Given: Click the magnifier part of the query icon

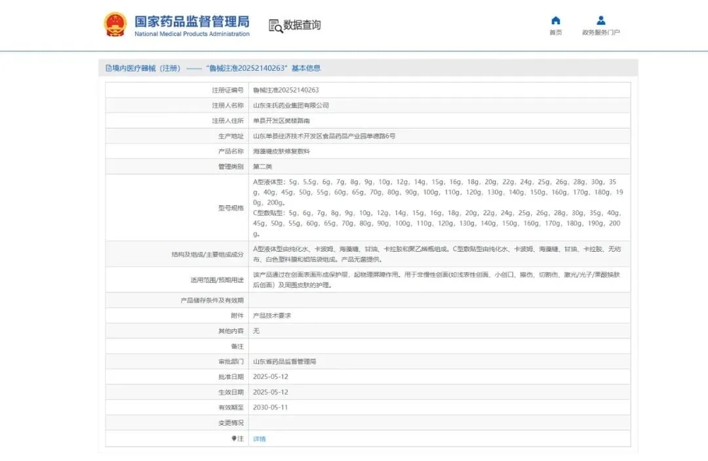Looking at the screenshot, I should tap(279, 28).
